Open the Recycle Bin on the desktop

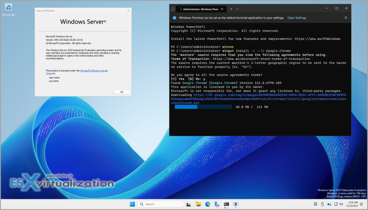pyautogui.click(x=8, y=7)
